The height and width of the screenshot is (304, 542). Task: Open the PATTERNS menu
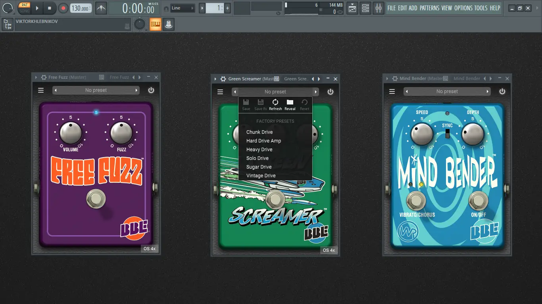(x=429, y=8)
